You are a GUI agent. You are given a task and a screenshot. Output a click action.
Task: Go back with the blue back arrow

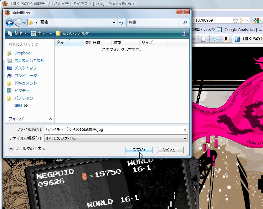[x=10, y=23]
